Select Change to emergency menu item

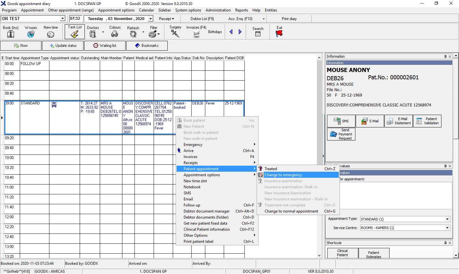pyautogui.click(x=283, y=175)
